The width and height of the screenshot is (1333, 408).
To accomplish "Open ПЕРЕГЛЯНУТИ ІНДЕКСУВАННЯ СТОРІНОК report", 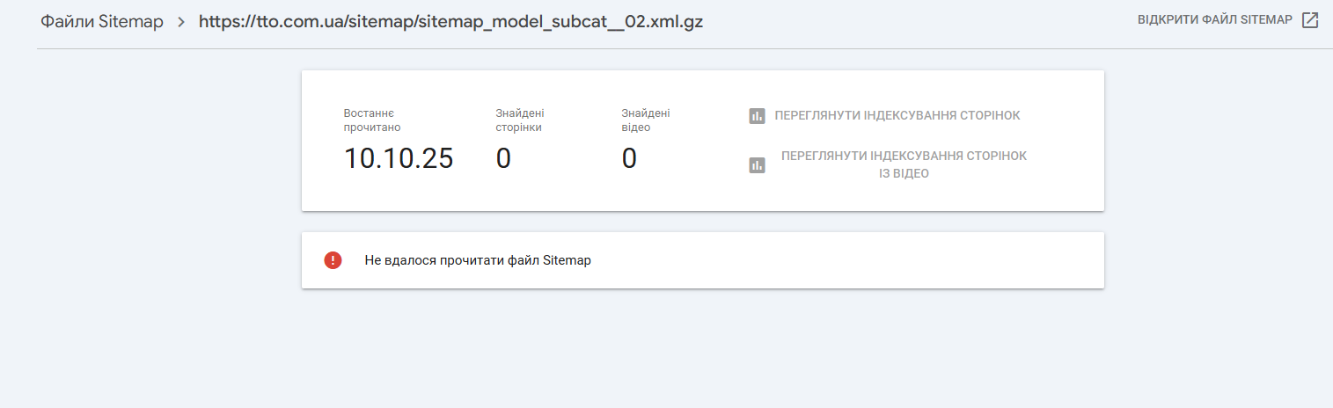I will coord(897,115).
